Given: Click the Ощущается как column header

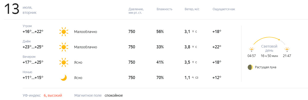Looking at the screenshot, I should pyautogui.click(x=224, y=9).
